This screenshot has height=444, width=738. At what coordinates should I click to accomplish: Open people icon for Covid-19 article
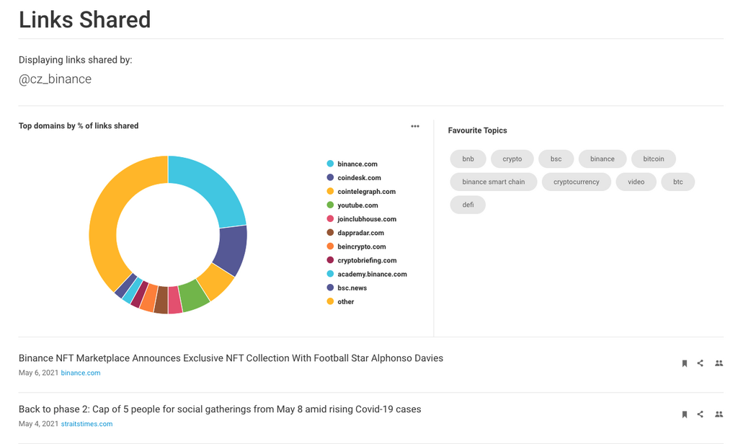[x=719, y=414]
